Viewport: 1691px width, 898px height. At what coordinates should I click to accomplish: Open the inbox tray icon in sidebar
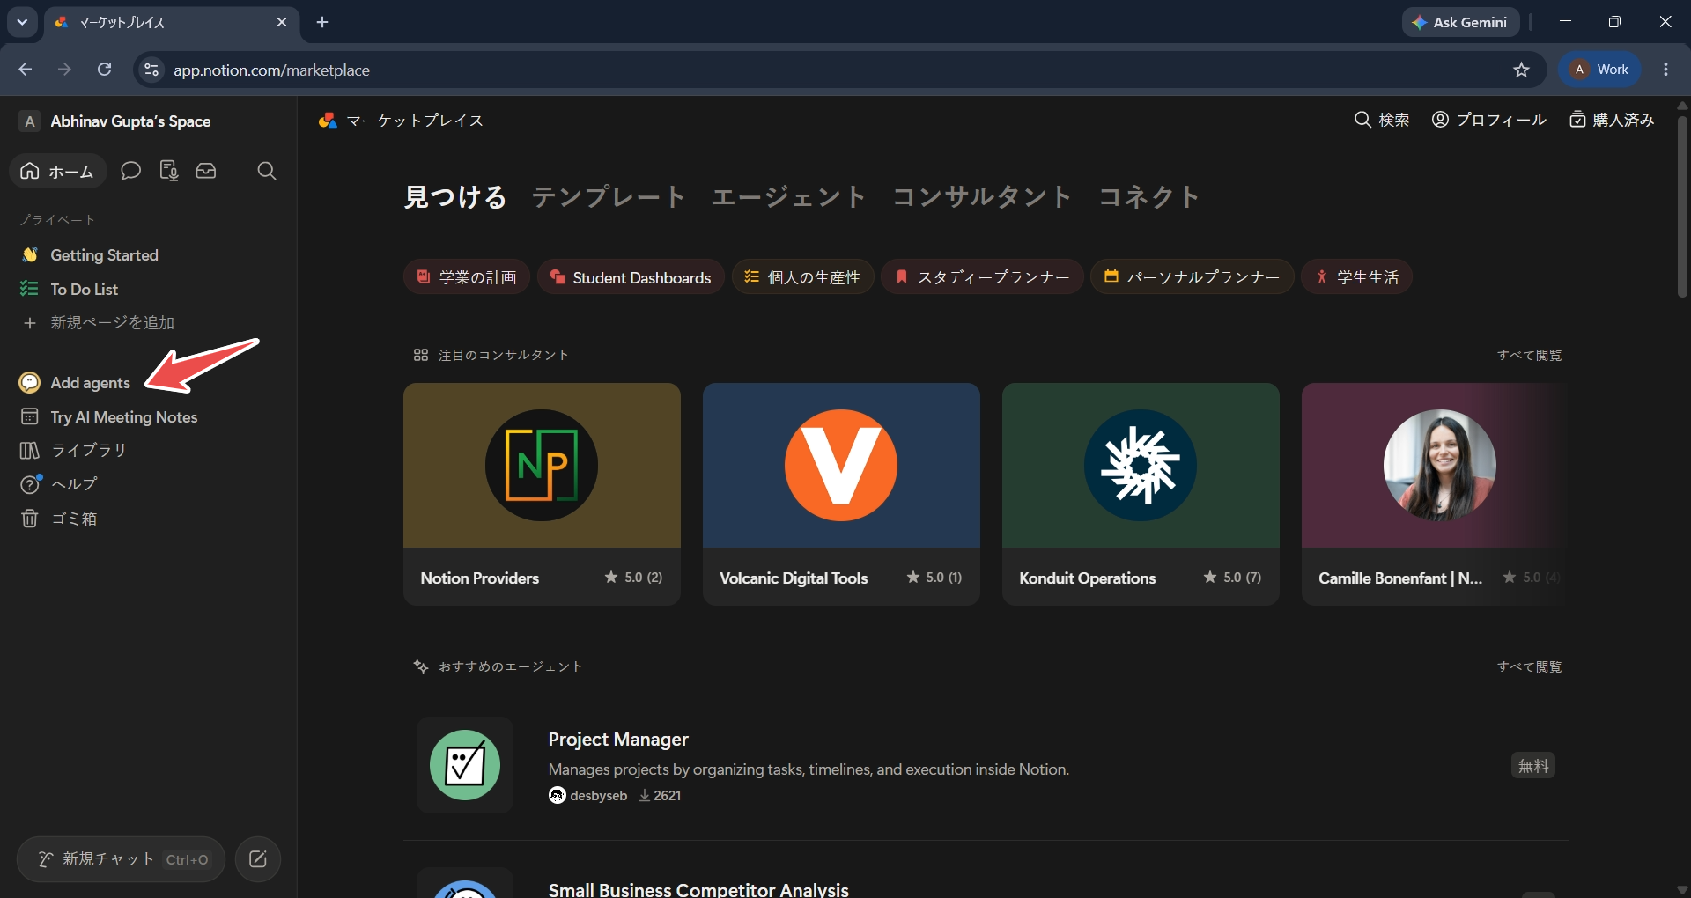[206, 171]
